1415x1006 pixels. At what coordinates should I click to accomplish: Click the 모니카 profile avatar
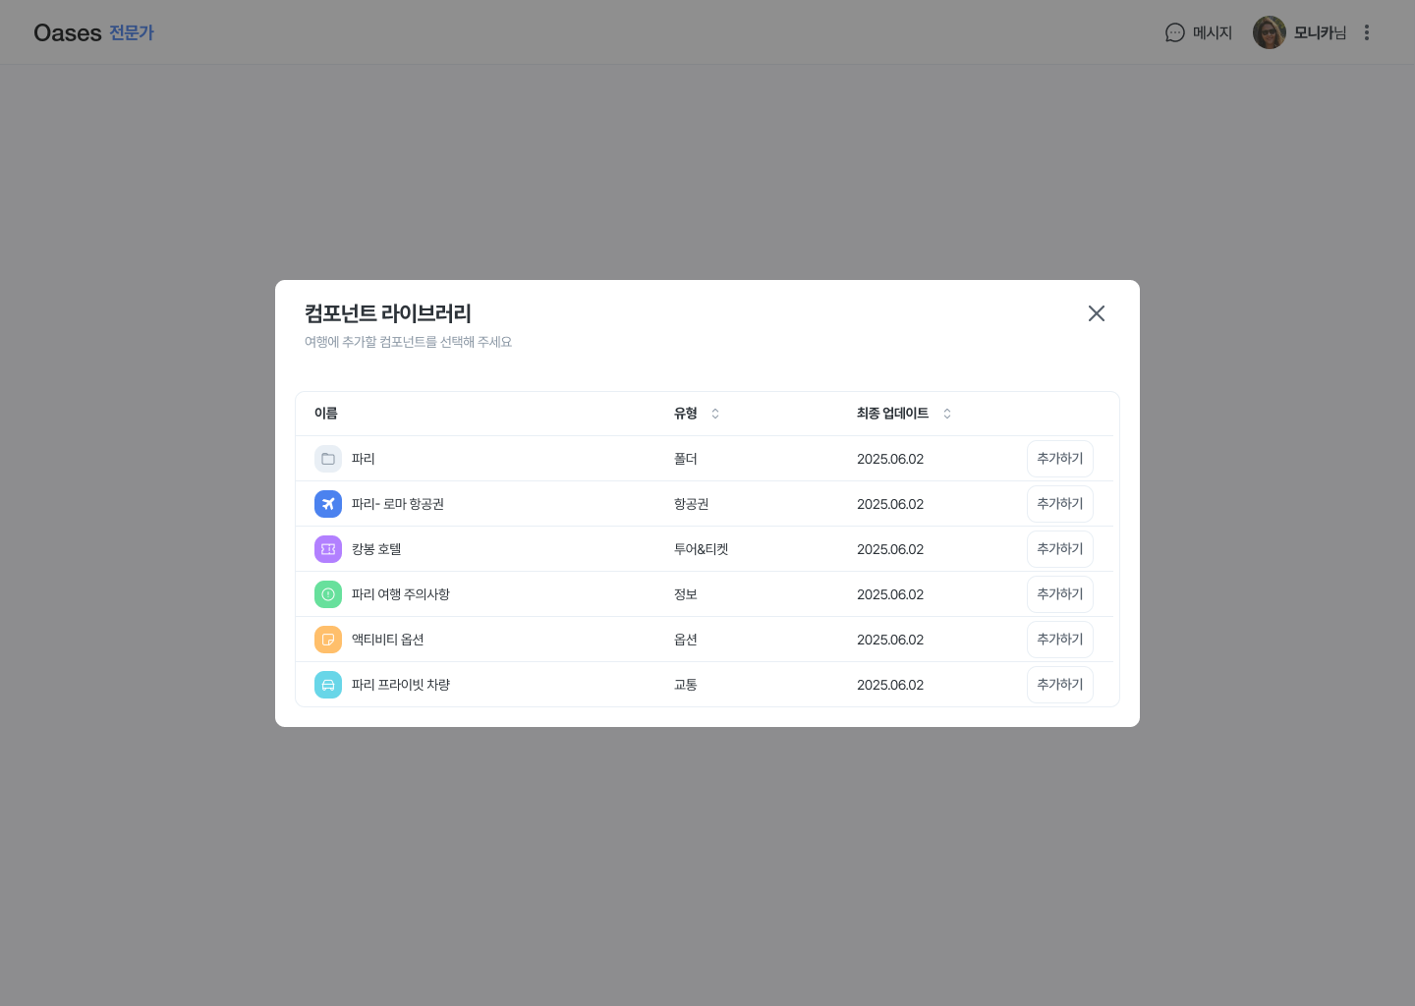pos(1269,32)
